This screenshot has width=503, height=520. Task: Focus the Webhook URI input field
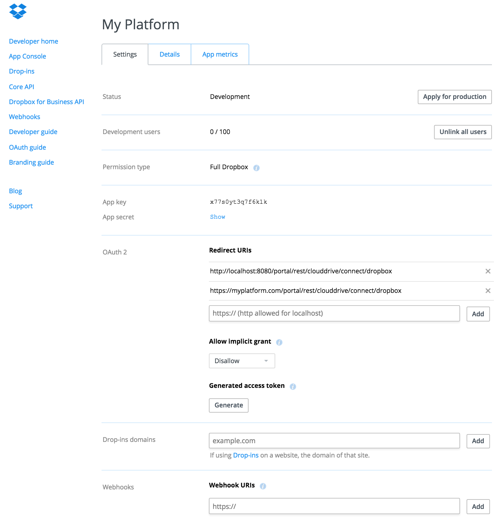[334, 506]
